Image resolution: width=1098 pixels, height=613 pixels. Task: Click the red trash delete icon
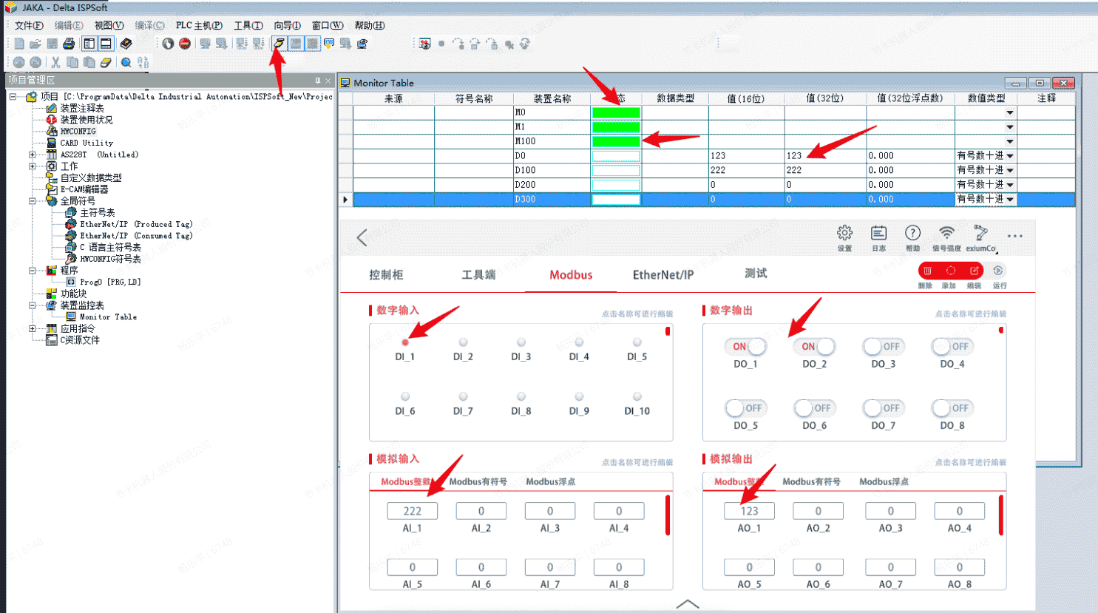[927, 271]
